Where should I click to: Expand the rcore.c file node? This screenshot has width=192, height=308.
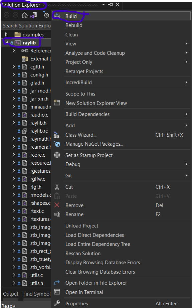click(x=14, y=155)
